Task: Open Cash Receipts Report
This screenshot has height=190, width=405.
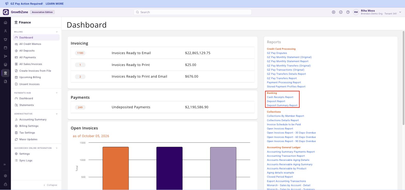Action: tap(280, 97)
